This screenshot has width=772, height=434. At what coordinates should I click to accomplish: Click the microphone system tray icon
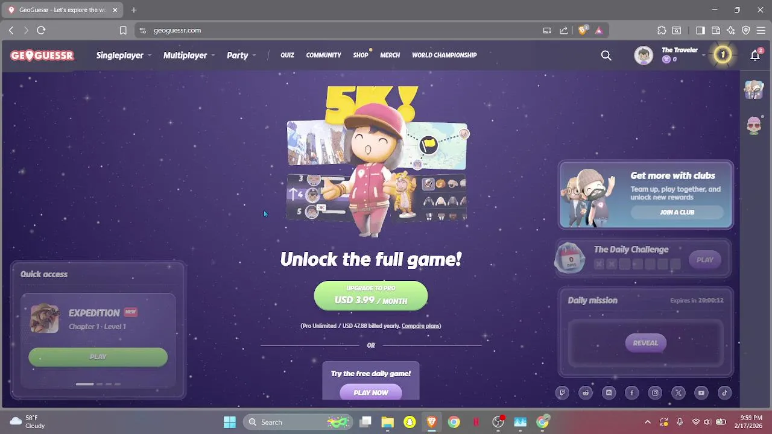tap(680, 422)
